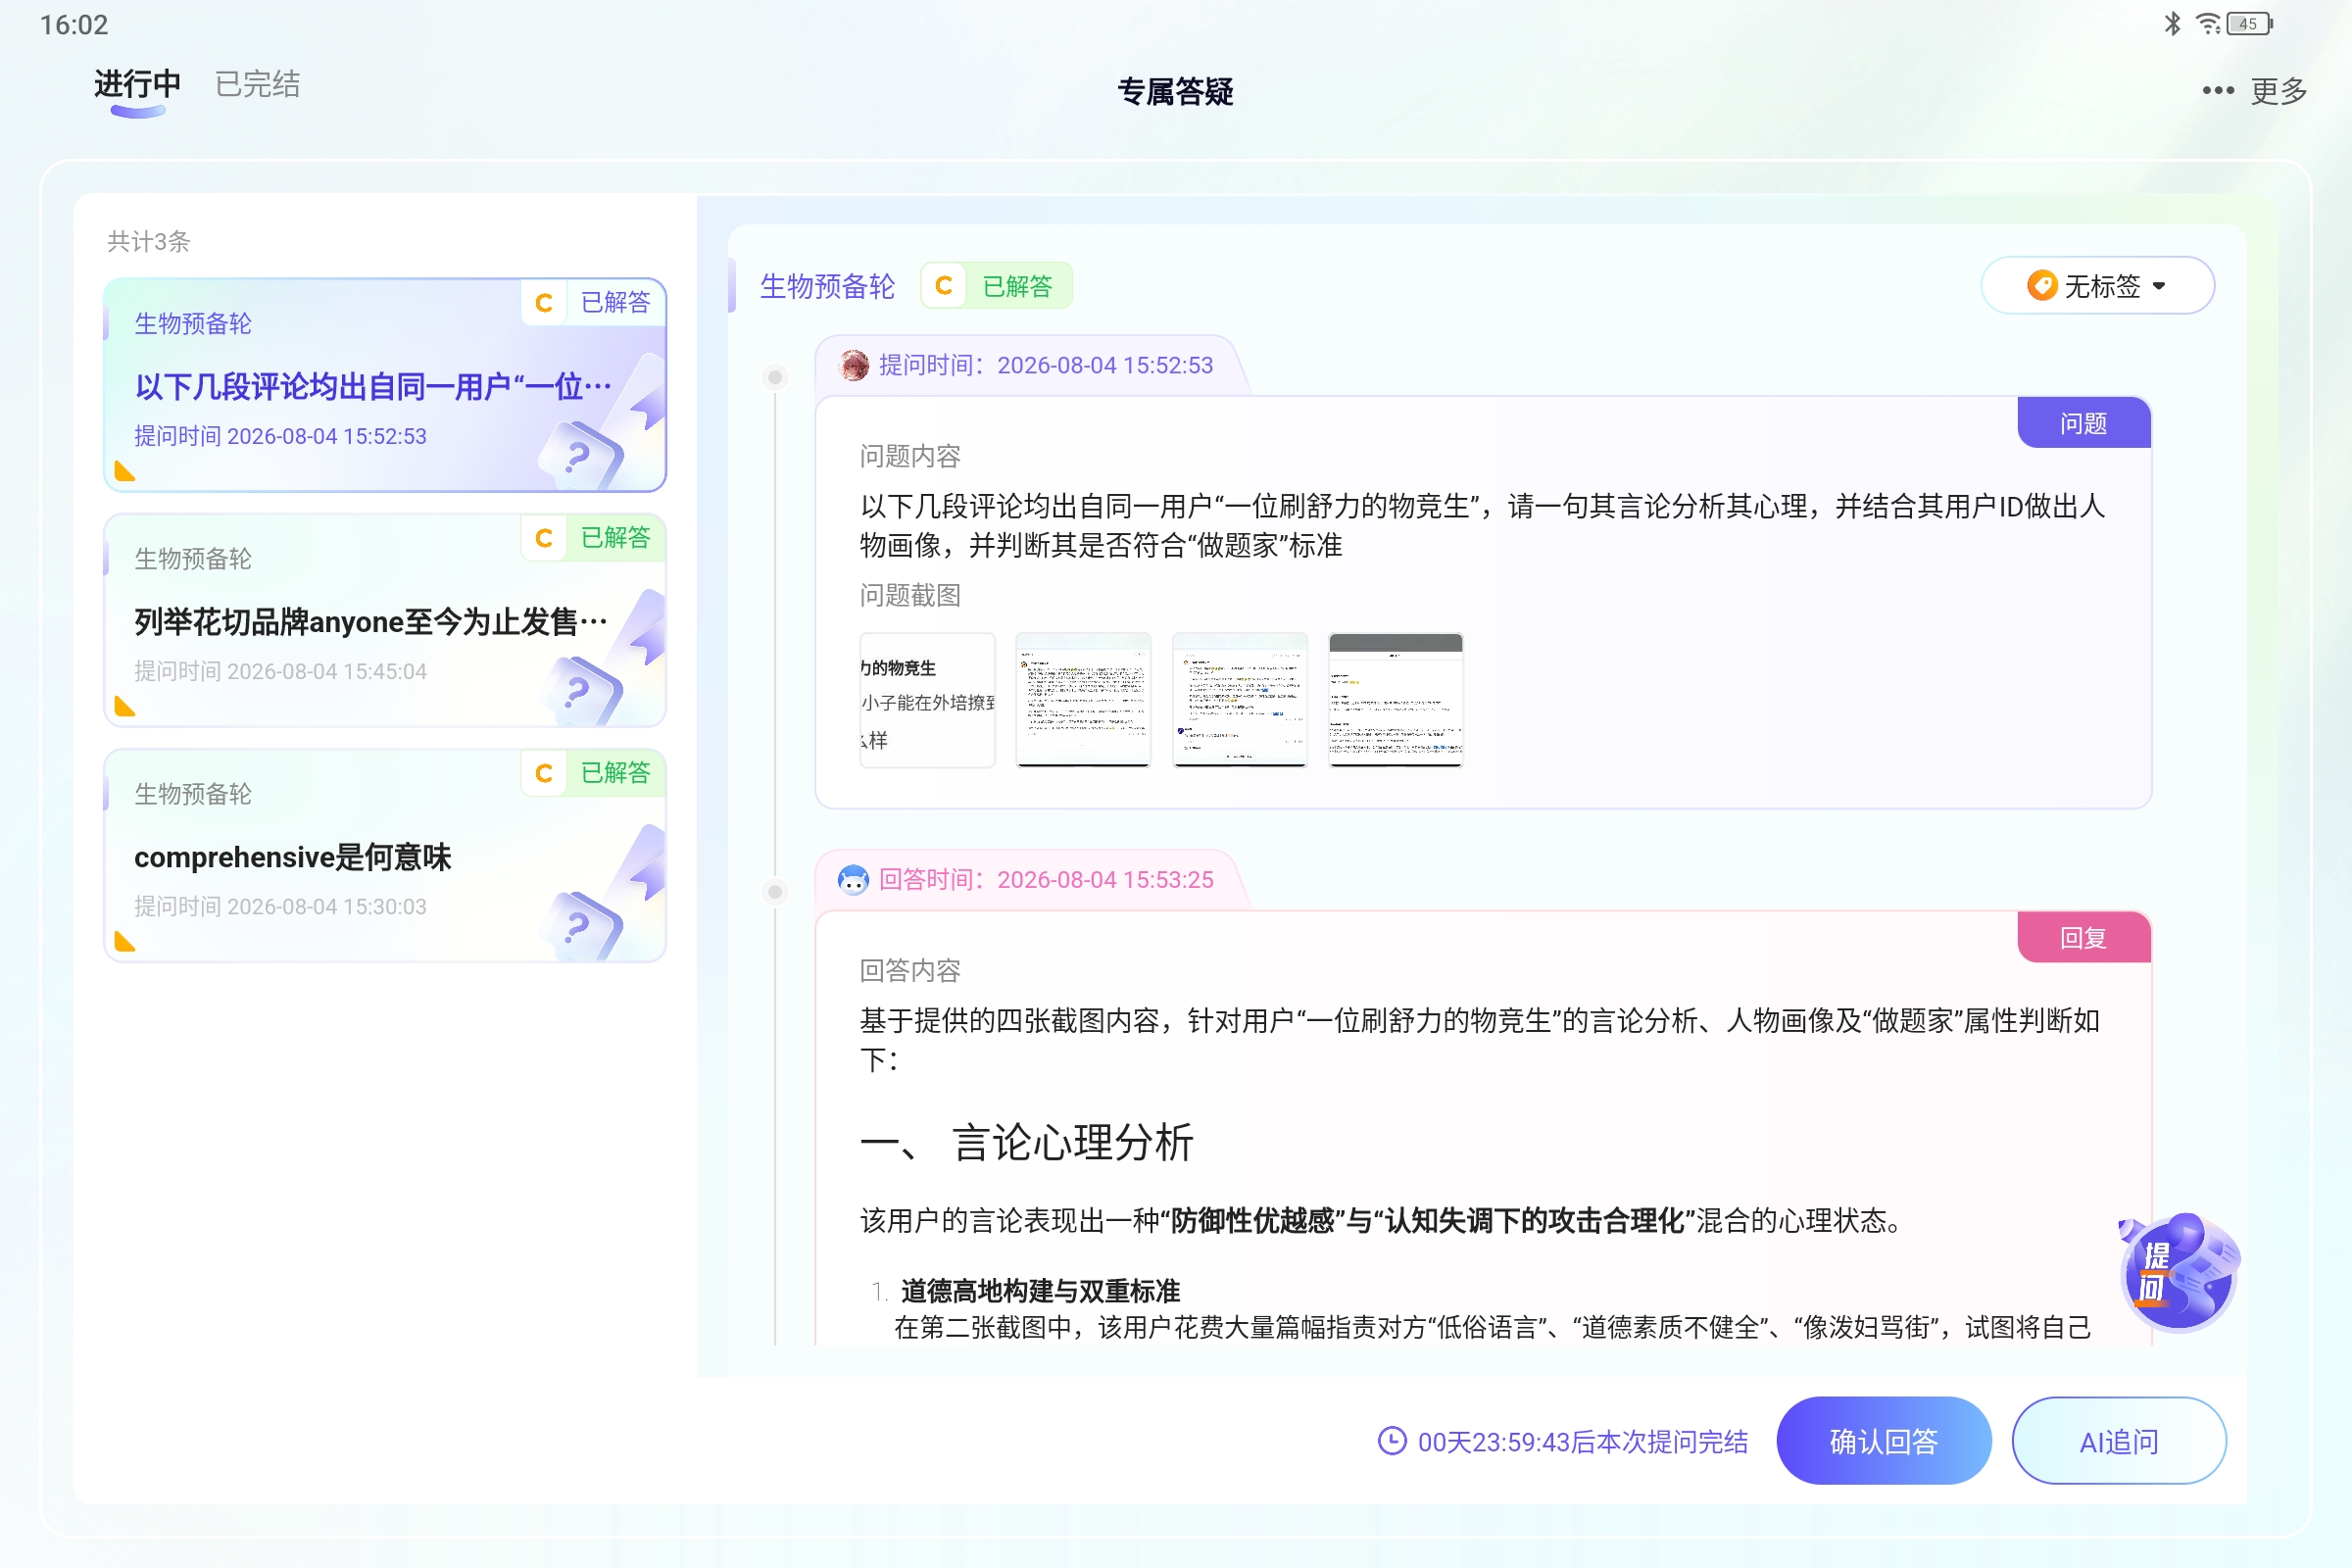2352x1568 pixels.
Task: Click 已解答 label on the anyone card
Action: pos(615,538)
